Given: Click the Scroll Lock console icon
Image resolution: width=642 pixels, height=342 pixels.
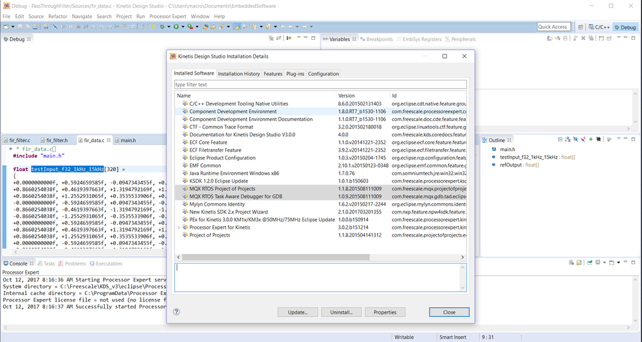Looking at the screenshot, I should click(579, 263).
